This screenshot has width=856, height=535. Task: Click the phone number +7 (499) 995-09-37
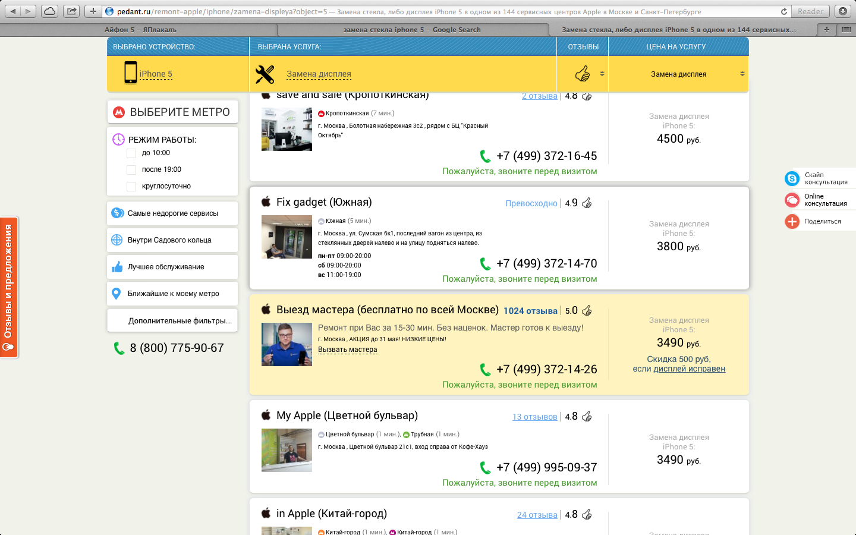547,467
